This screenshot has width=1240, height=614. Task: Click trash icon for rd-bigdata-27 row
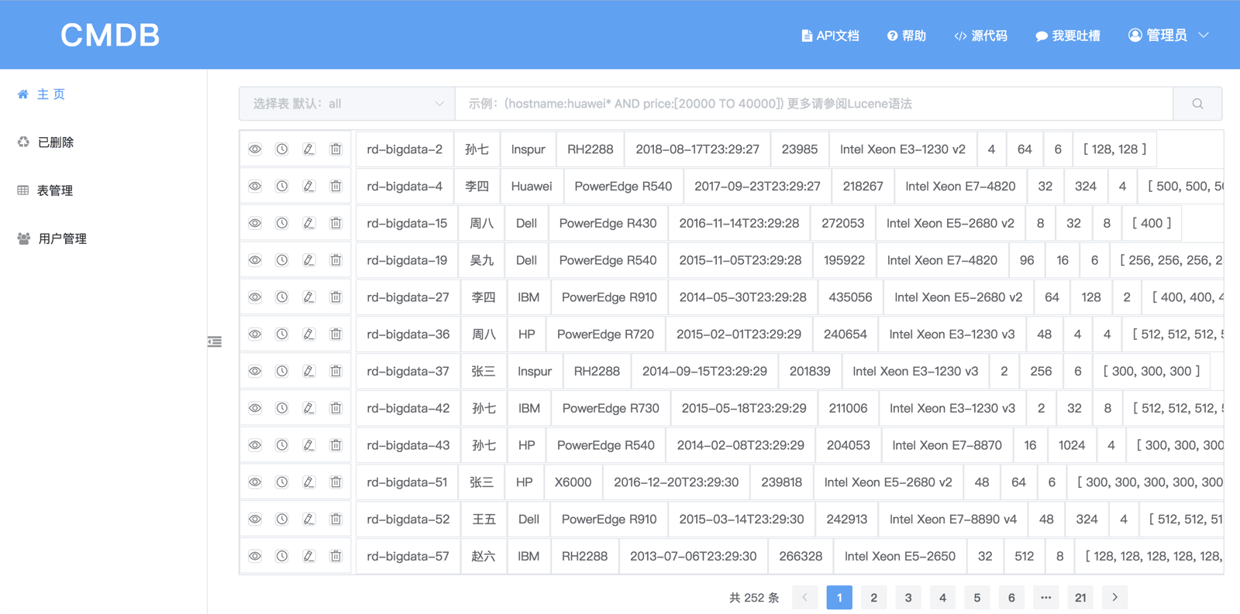336,297
